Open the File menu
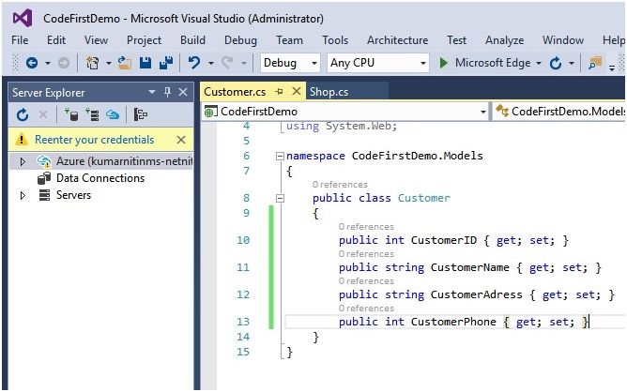The image size is (627, 392). [x=20, y=40]
